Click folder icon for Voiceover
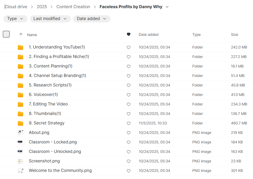The width and height of the screenshot is (253, 179). point(20,95)
